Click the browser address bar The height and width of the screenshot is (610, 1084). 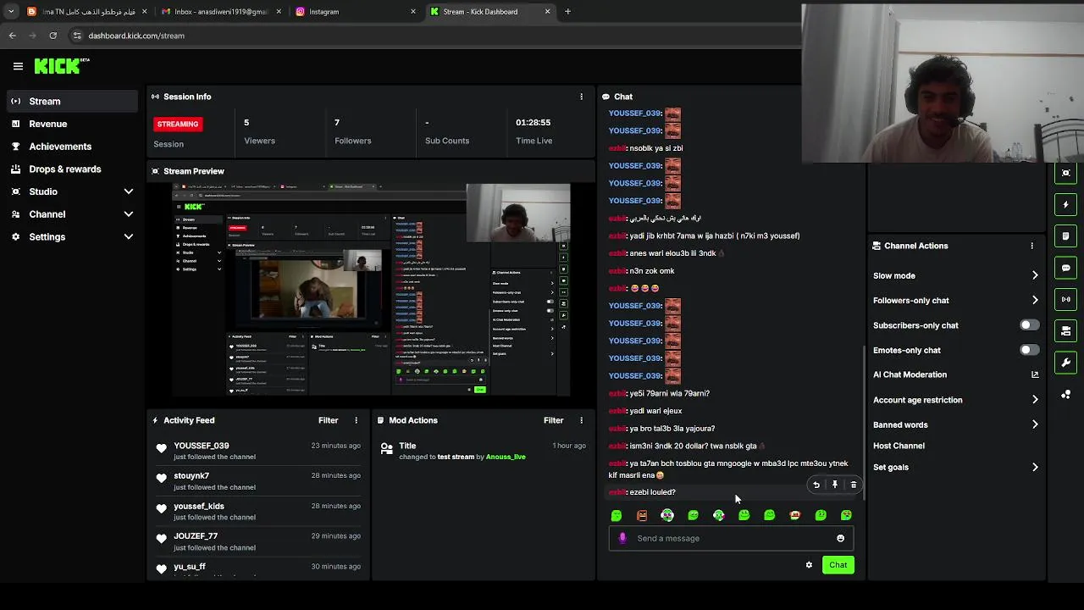pyautogui.click(x=432, y=36)
